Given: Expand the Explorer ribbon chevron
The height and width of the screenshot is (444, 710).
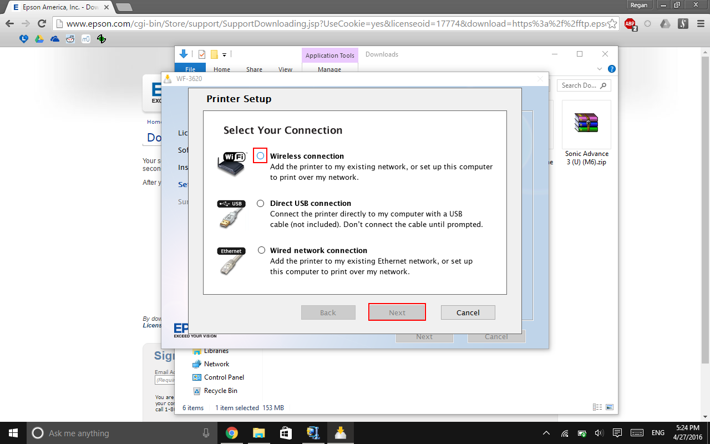Looking at the screenshot, I should (599, 69).
